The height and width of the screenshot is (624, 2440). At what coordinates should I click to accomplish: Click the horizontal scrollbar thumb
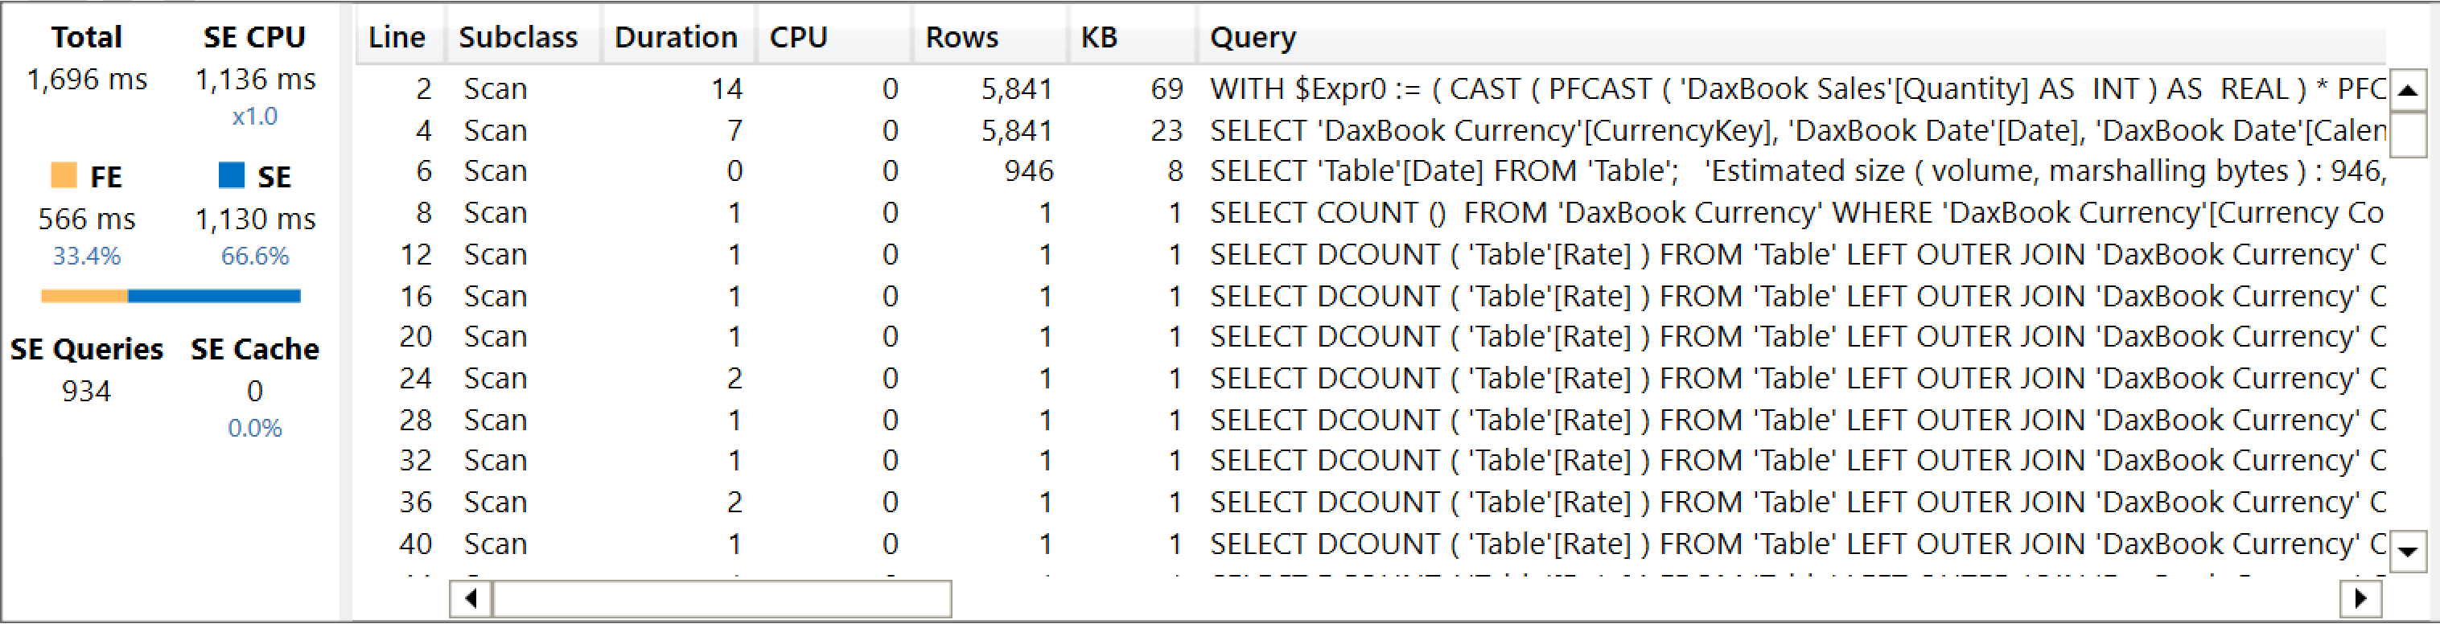(x=722, y=598)
